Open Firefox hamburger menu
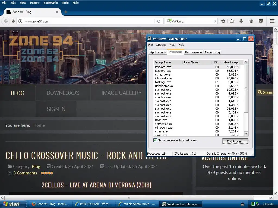The width and height of the screenshot is (278, 208). click(x=272, y=21)
